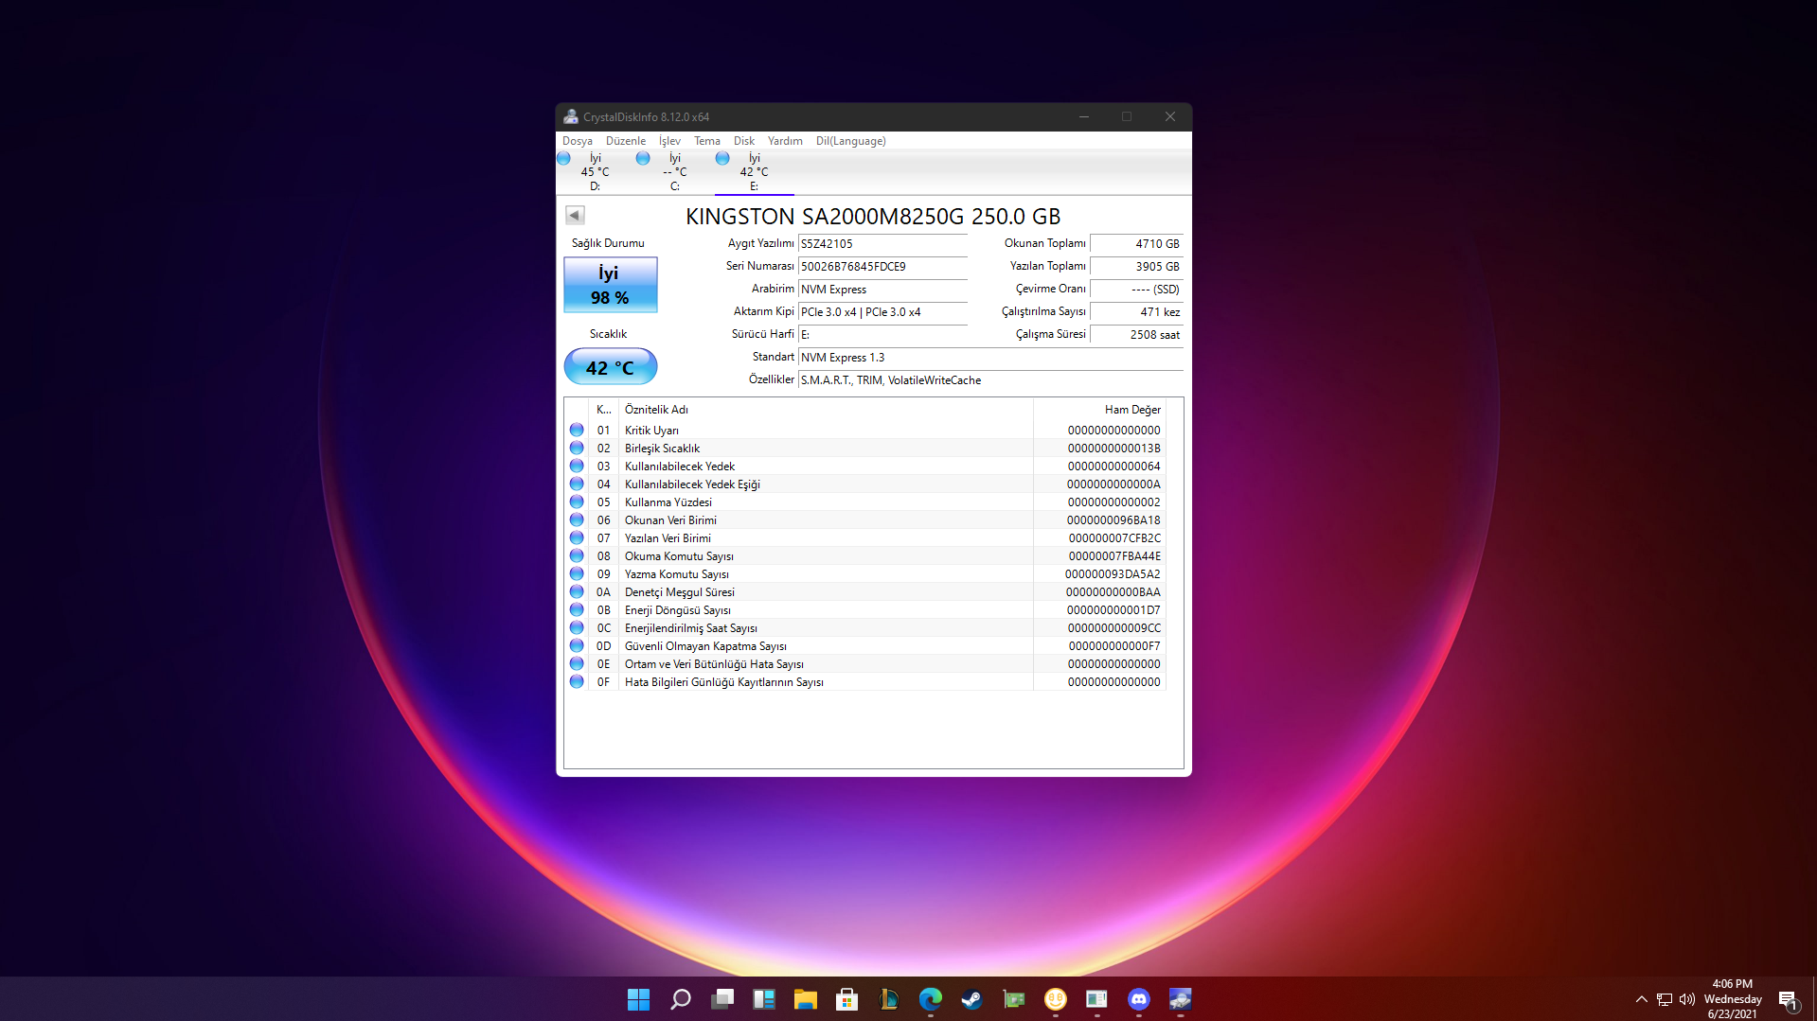Click the status icon for Enerji Döngüsü Sayısı
The height and width of the screenshot is (1021, 1817).
(x=577, y=609)
